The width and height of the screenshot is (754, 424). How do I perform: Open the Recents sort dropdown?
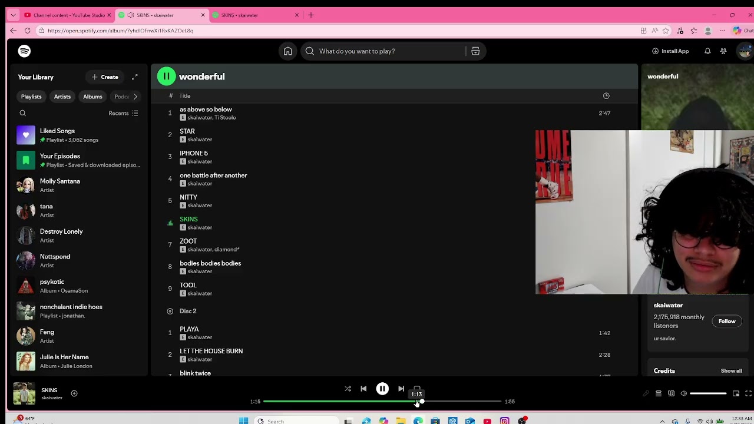coord(123,113)
